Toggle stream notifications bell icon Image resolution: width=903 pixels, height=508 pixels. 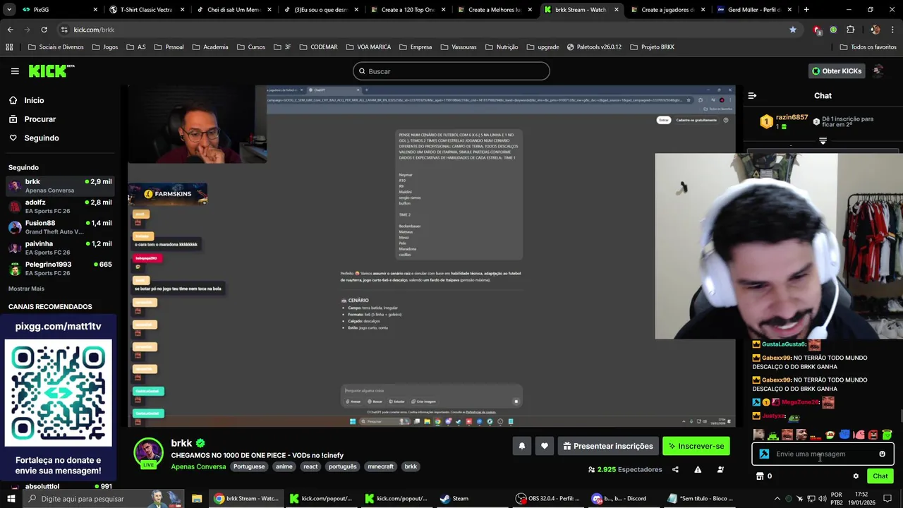tap(522, 446)
